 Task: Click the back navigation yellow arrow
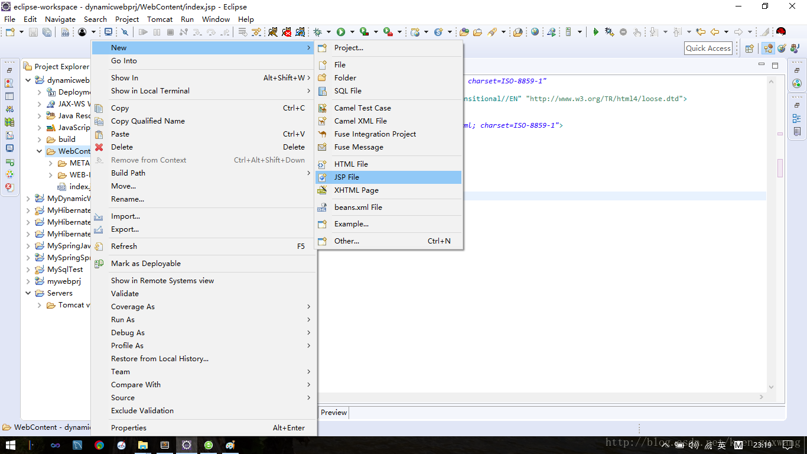coord(715,32)
